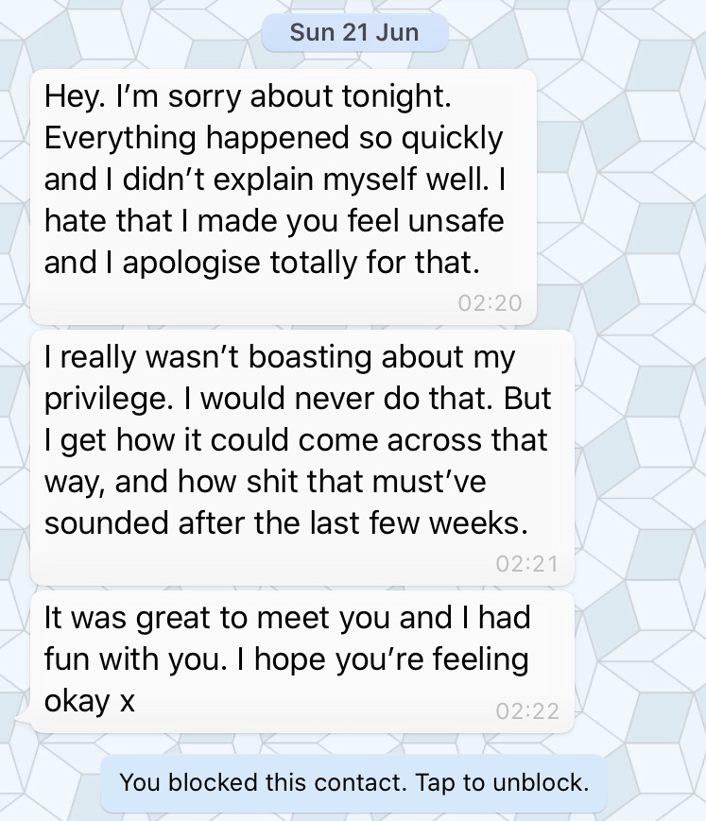Image resolution: width=706 pixels, height=821 pixels.
Task: Click the 'hate that I made you feel unsafe' line
Action: coord(273,222)
